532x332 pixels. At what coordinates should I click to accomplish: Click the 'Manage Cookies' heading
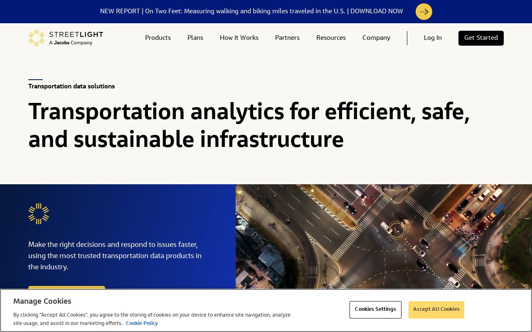point(42,301)
